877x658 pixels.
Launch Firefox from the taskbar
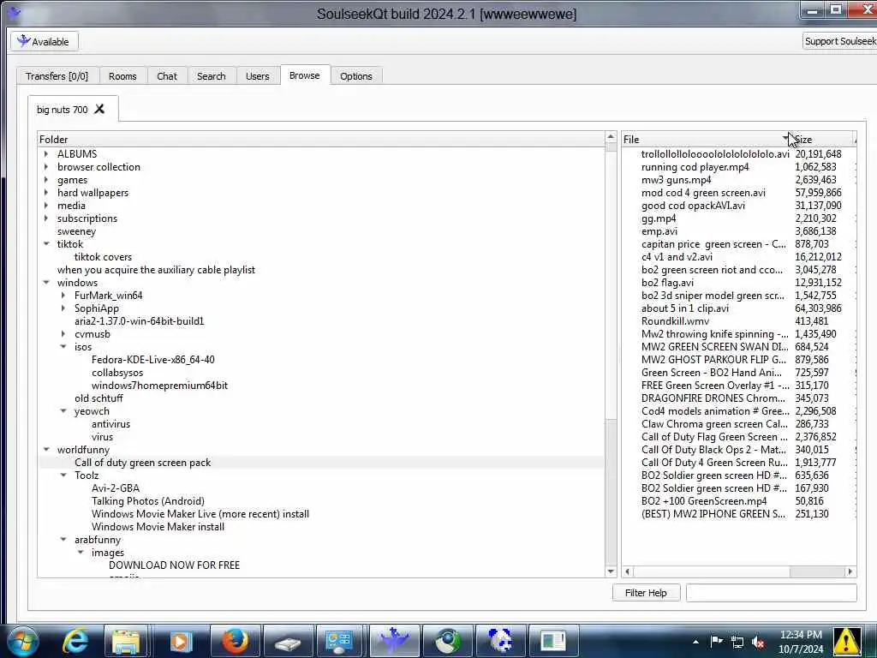tap(235, 641)
